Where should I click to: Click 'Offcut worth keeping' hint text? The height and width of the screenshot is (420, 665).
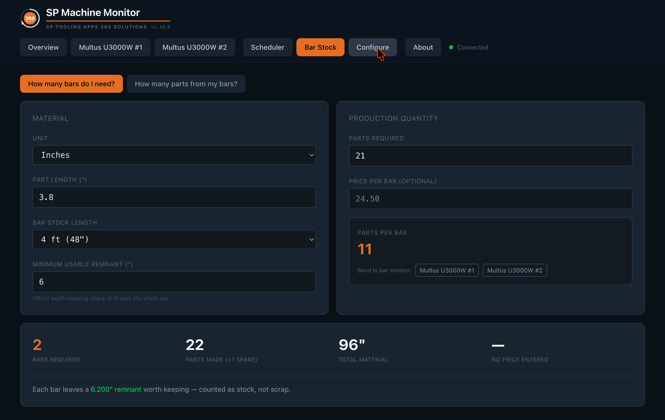(101, 298)
